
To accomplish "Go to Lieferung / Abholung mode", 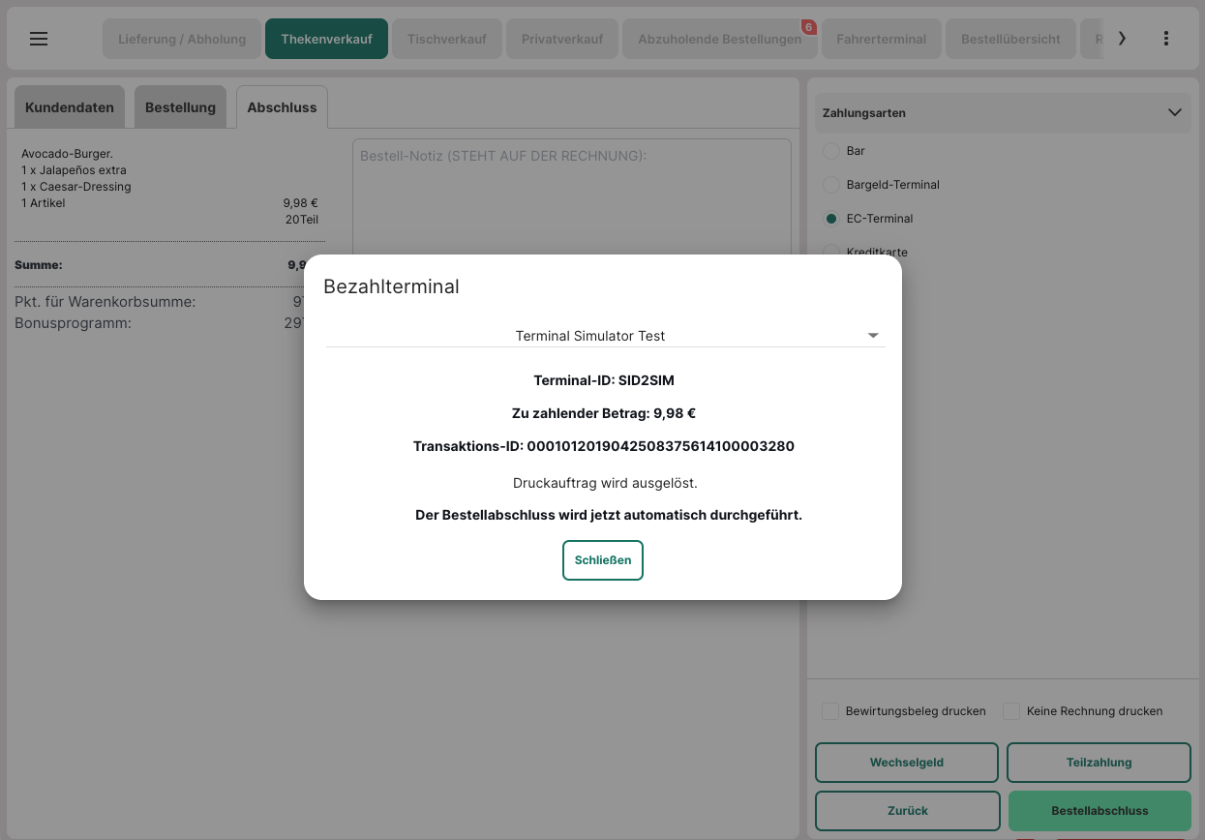I will 182,40.
